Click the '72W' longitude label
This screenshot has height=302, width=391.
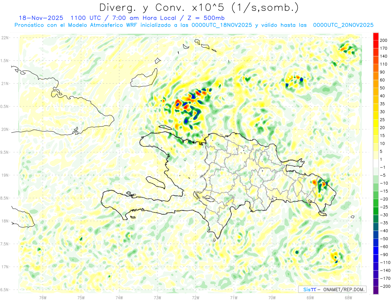(195, 297)
